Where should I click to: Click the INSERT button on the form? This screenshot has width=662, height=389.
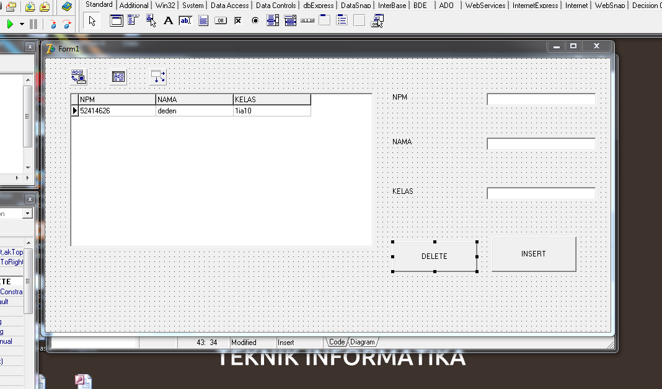pyautogui.click(x=533, y=253)
